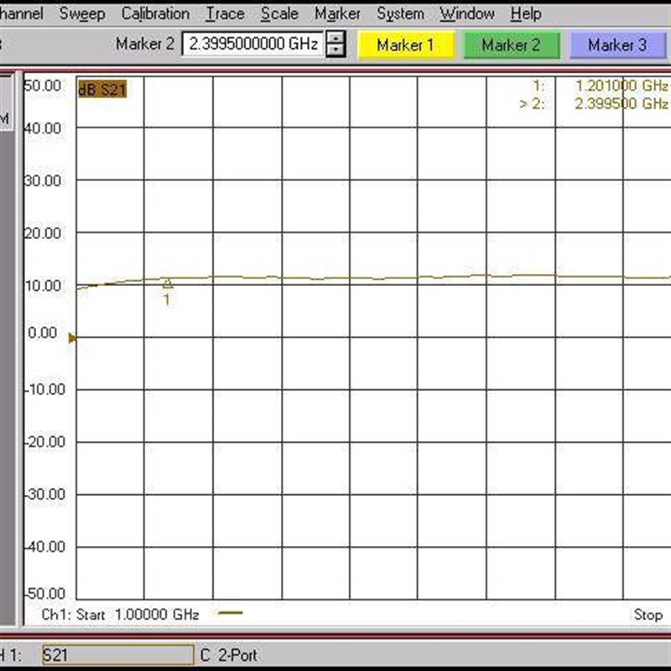Click the blue Marker 3 button
The height and width of the screenshot is (671, 671).
click(617, 45)
